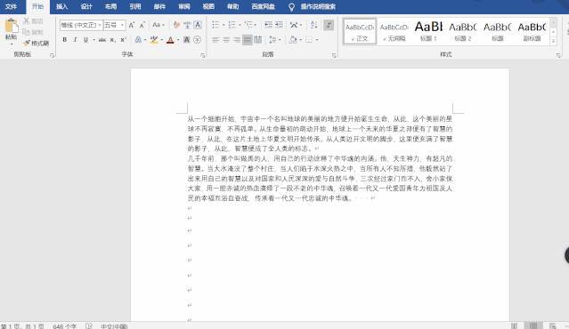The height and width of the screenshot is (329, 569).
Task: Align text left
Action: [x=215, y=39]
